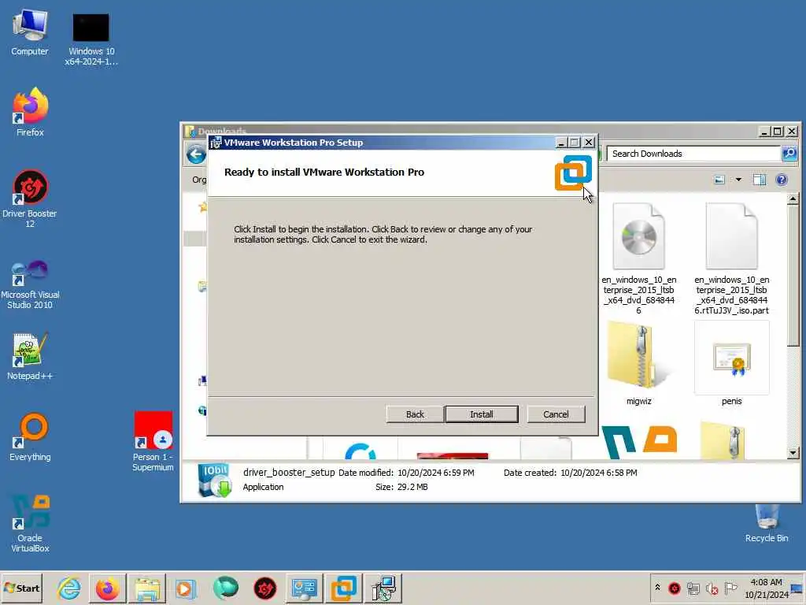
Task: Cancel the VMware Workstation Pro setup
Action: point(556,414)
